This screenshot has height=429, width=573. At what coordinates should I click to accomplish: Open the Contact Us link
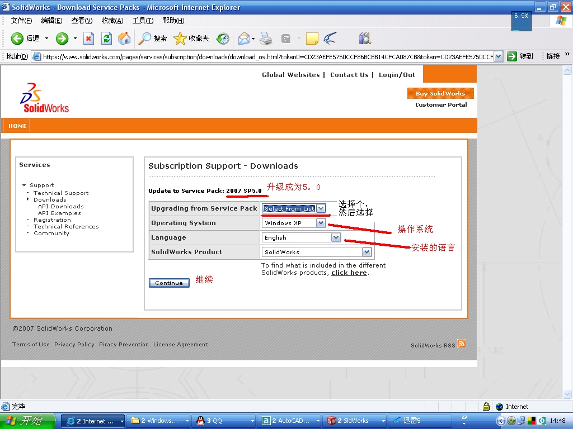click(349, 75)
